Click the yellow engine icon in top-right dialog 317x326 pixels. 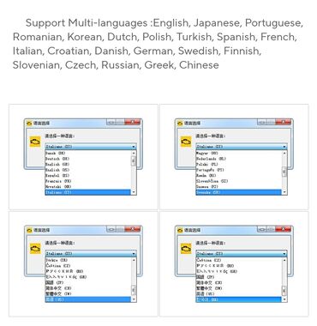pos(186,142)
